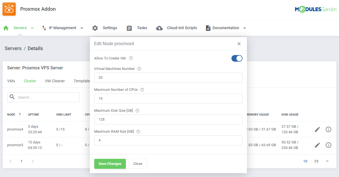
Task: Switch to the VM Cleaner tab
Action: click(55, 81)
